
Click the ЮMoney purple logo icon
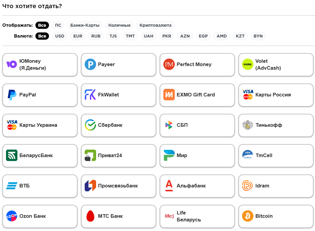[x=12, y=64]
